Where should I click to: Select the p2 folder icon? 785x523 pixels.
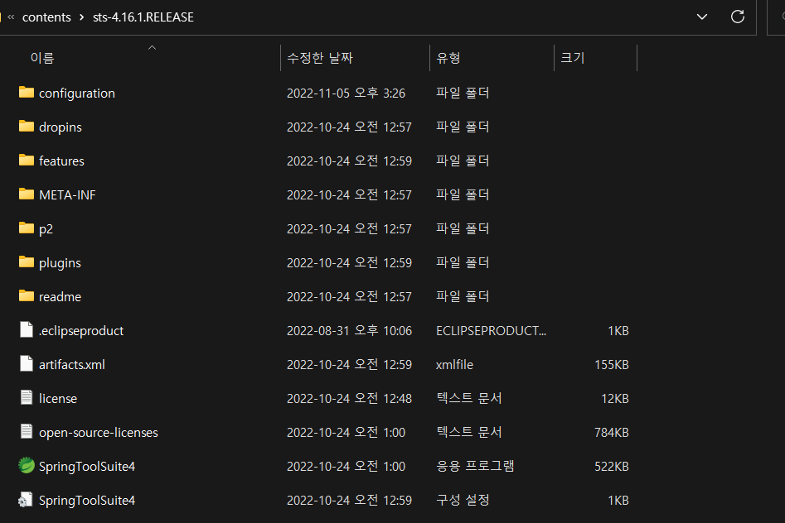pos(26,228)
